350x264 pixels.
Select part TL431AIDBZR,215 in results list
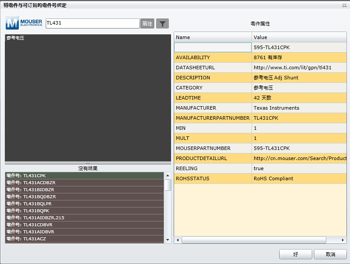point(84,218)
